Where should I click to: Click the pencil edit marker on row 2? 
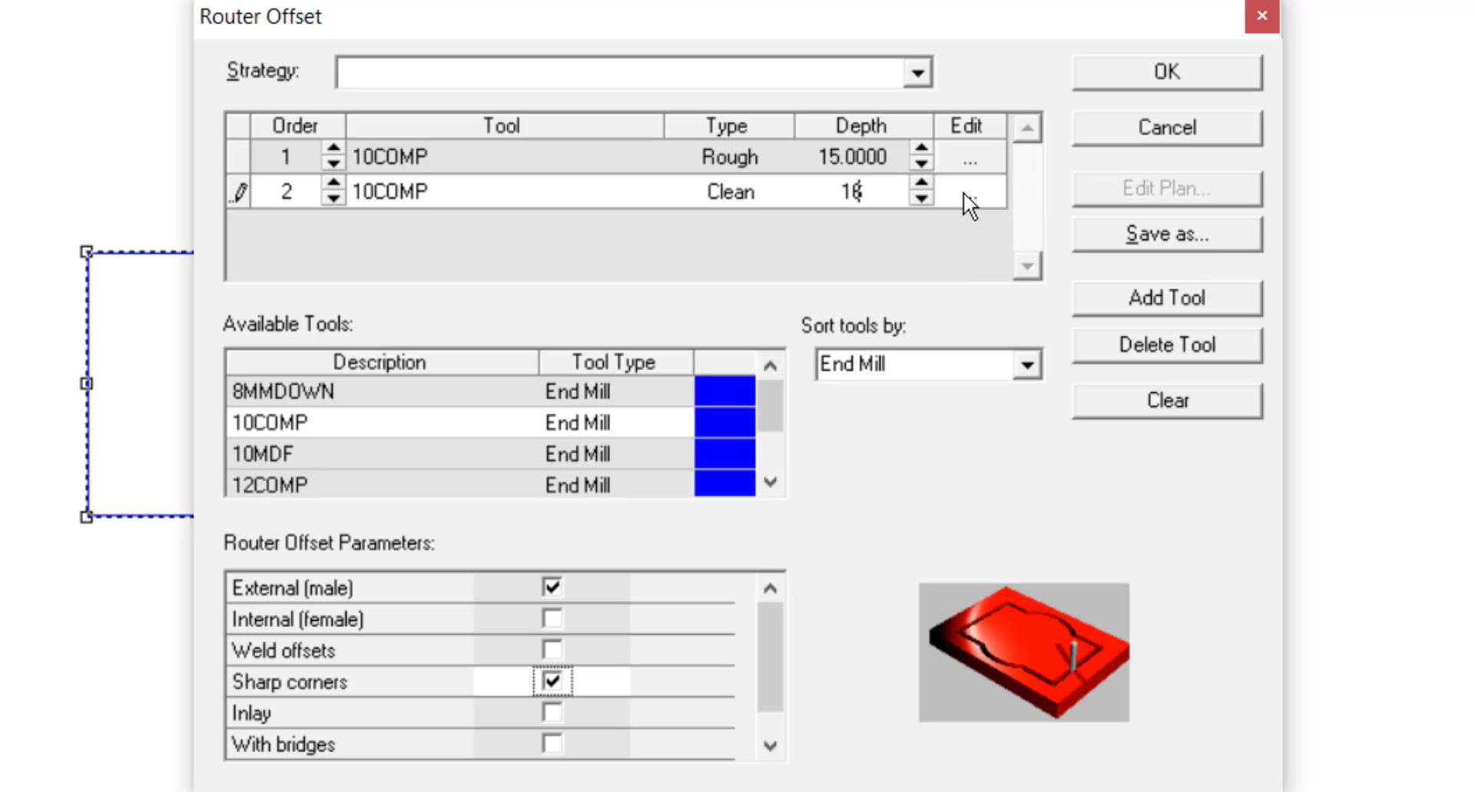pos(239,192)
